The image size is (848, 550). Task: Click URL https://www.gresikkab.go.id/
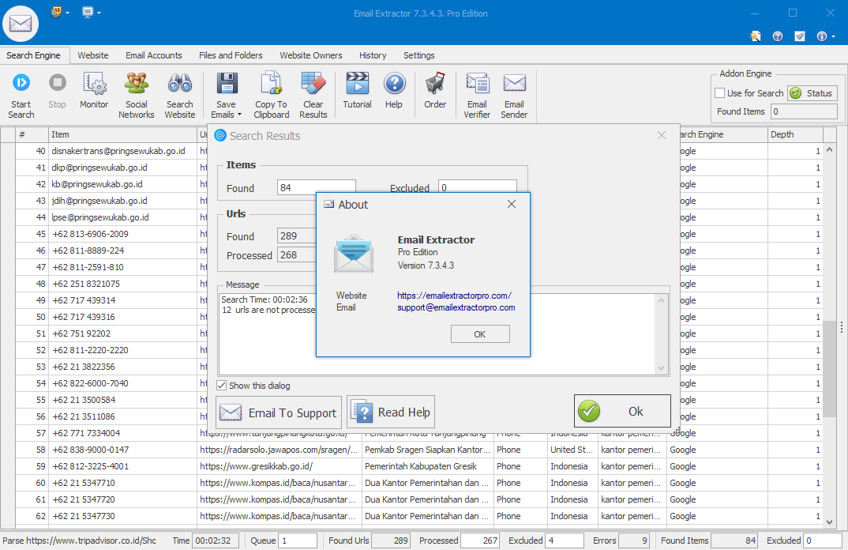[x=257, y=466]
